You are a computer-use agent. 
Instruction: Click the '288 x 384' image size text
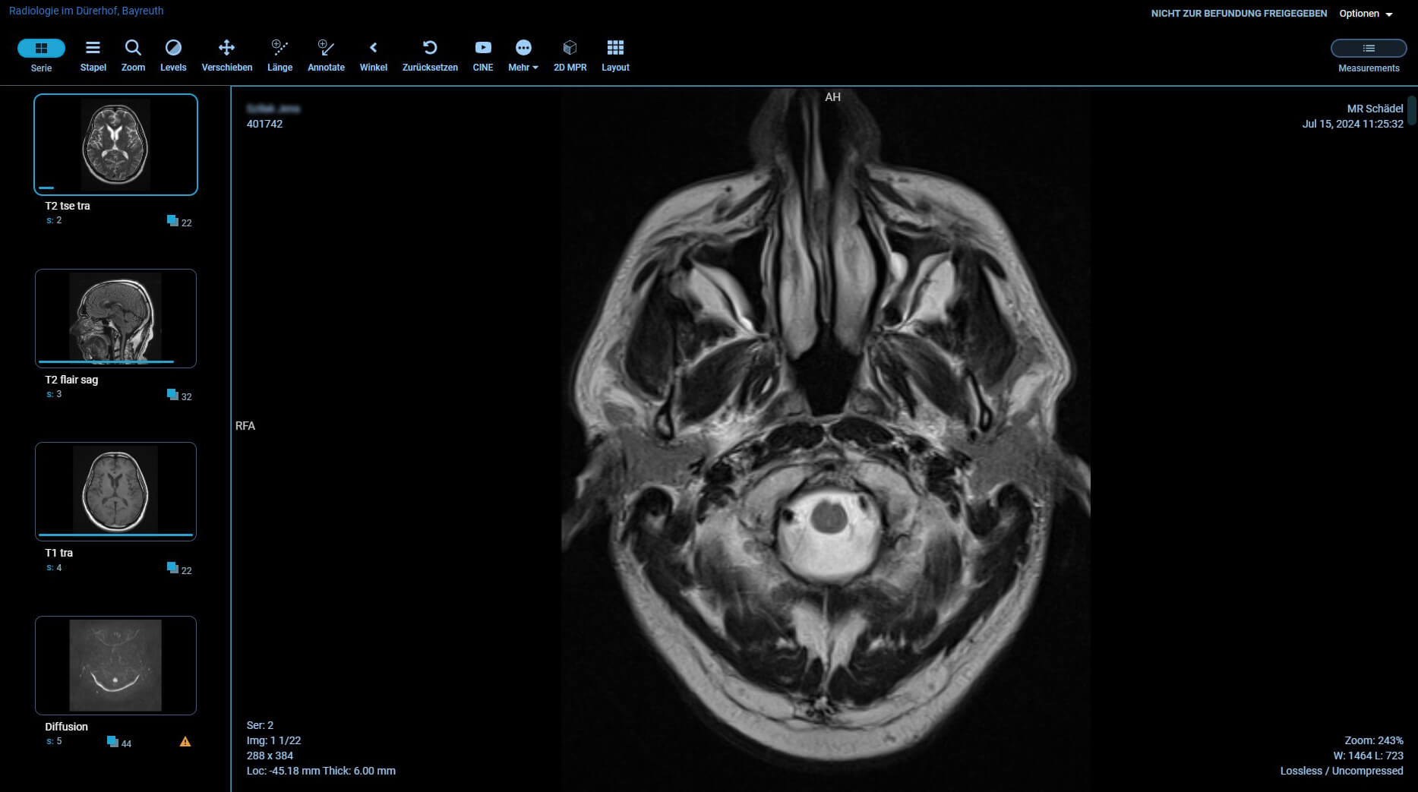tap(270, 756)
